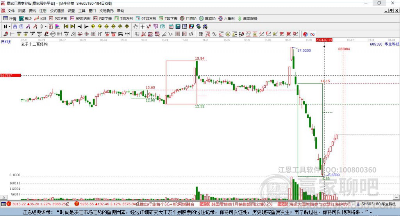Toggle the crosshair cursor tool
Image resolution: width=400 pixels, height=216 pixels.
tap(142, 27)
